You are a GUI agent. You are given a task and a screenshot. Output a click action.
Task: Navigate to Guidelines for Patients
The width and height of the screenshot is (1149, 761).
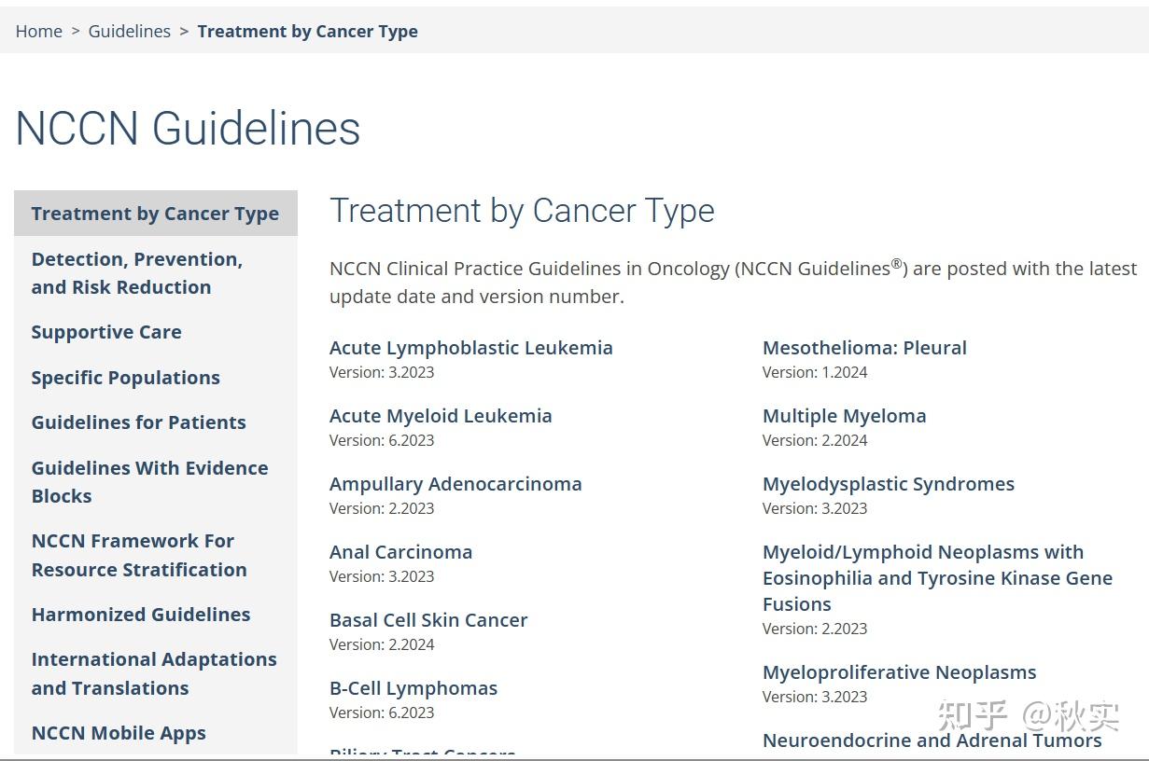138,422
